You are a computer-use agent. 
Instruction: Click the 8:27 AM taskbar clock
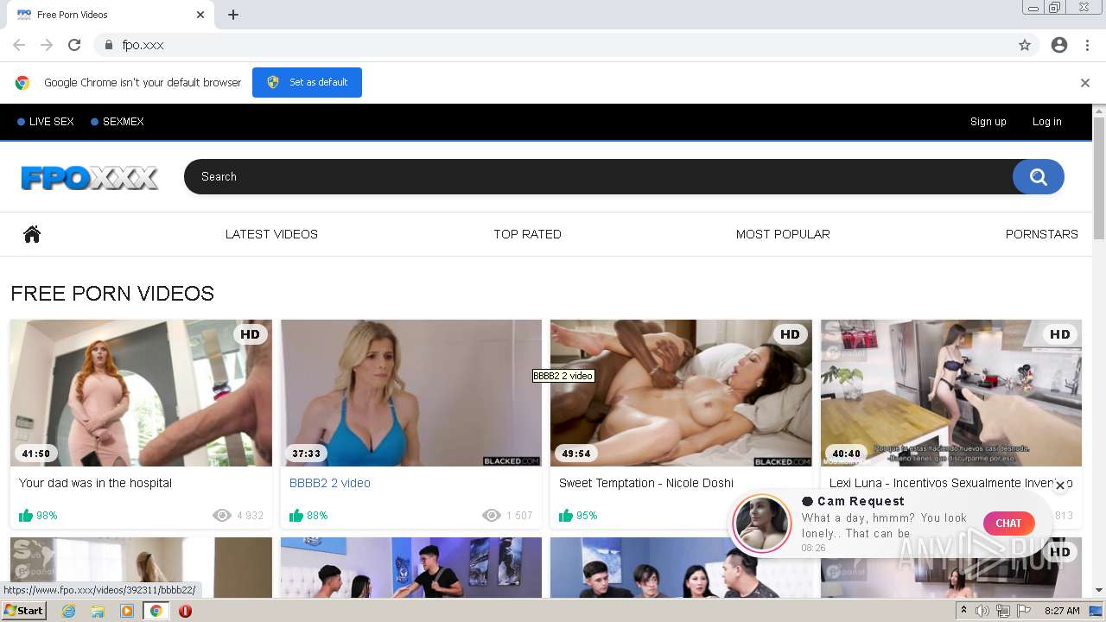tap(1062, 611)
